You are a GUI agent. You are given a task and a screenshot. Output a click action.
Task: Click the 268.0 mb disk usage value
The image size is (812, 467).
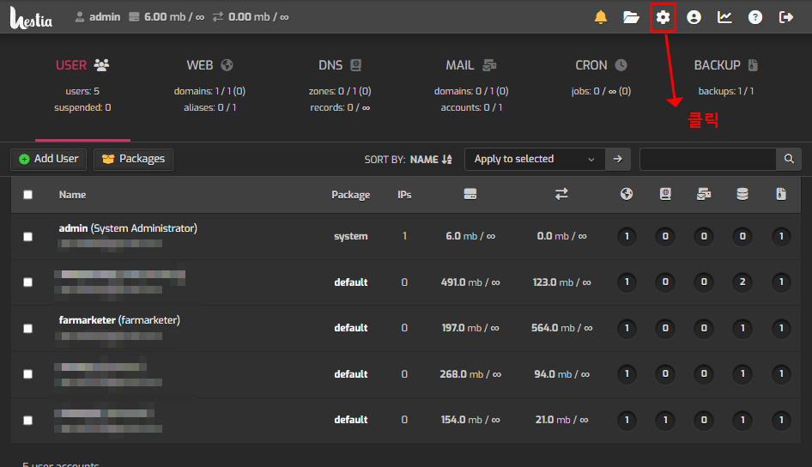click(470, 373)
